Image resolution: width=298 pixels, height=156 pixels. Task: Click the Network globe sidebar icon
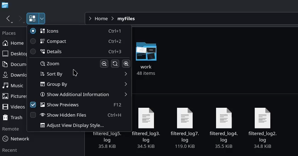click(5, 139)
